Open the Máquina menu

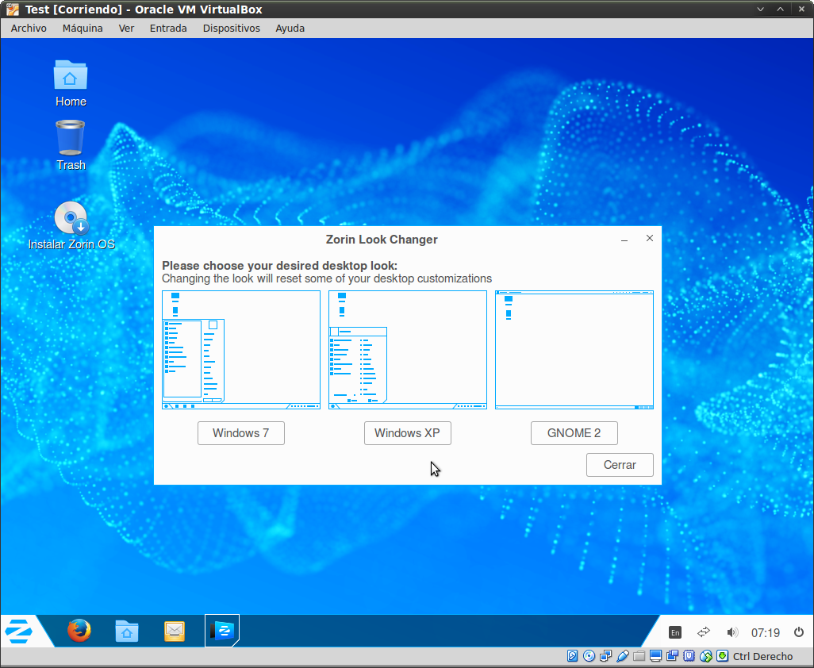(83, 28)
